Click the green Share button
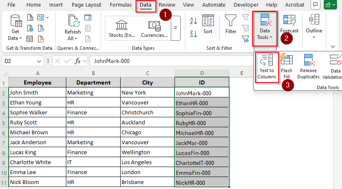 (330, 5)
